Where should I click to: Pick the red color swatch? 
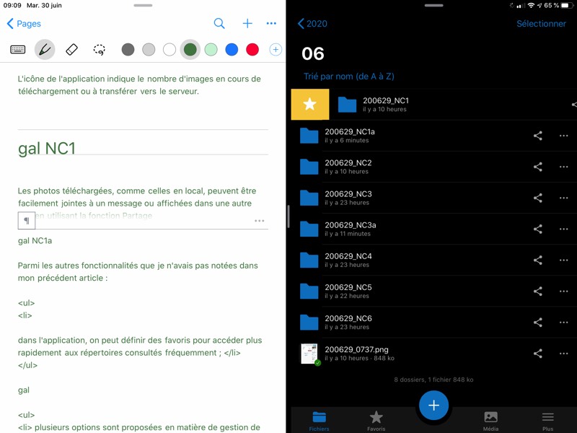point(252,50)
